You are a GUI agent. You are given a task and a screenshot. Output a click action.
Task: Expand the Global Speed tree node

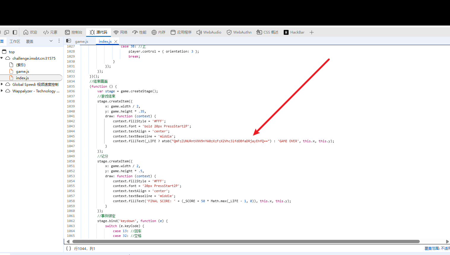tap(2, 84)
